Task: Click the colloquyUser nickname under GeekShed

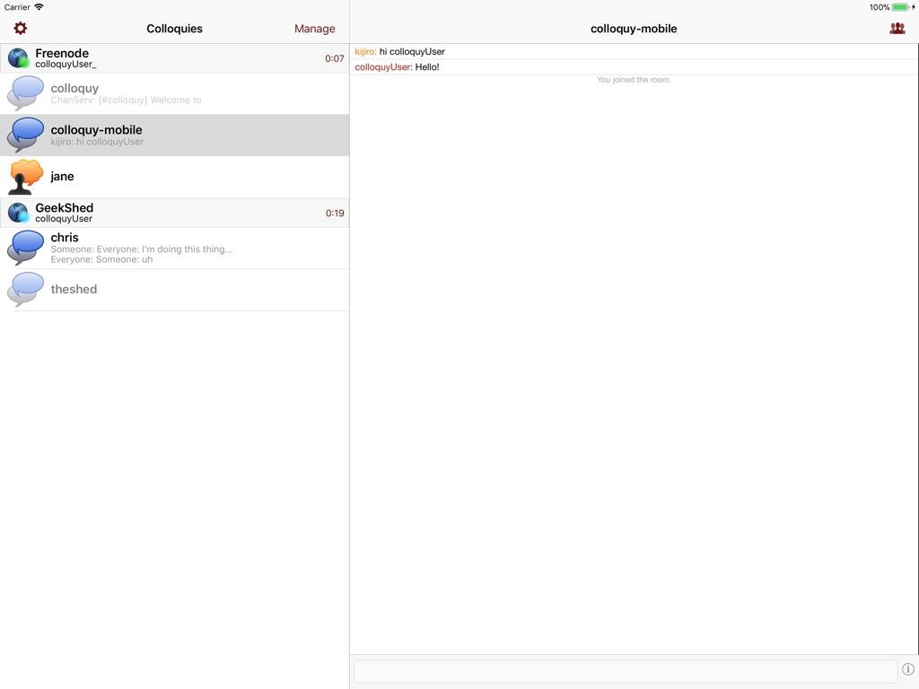Action: coord(64,219)
